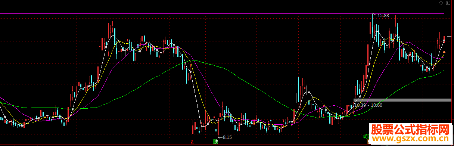Click the 15.88 high price label
The height and width of the screenshot is (146, 454).
(383, 16)
